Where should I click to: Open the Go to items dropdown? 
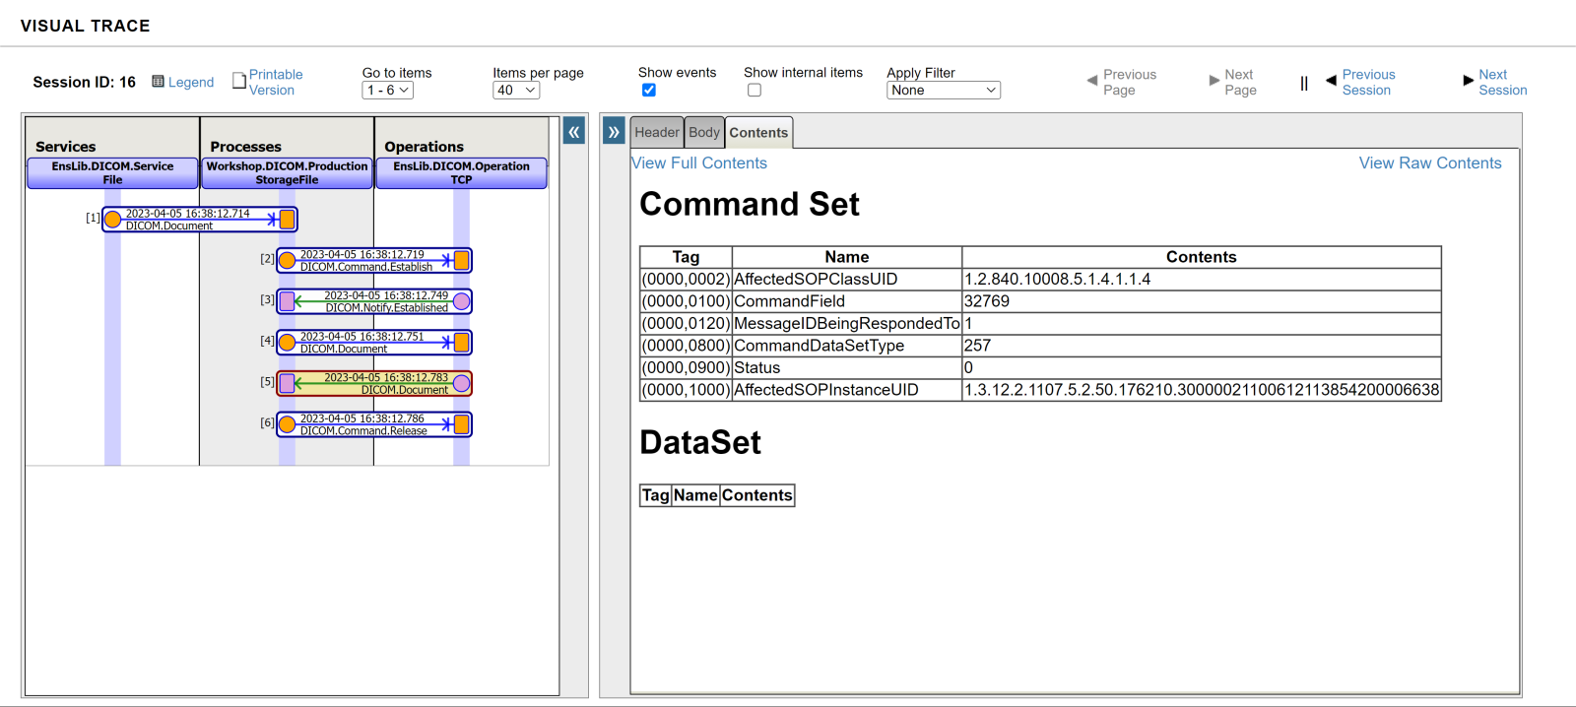(388, 91)
